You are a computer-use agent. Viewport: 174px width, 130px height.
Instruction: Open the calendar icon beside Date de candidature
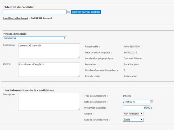coord(152,101)
